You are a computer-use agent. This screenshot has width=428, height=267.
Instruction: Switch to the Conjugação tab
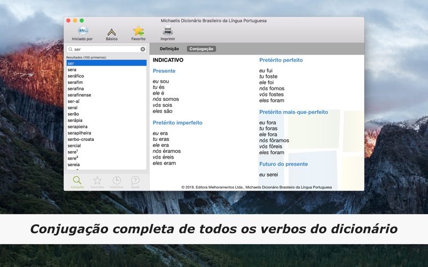point(202,49)
